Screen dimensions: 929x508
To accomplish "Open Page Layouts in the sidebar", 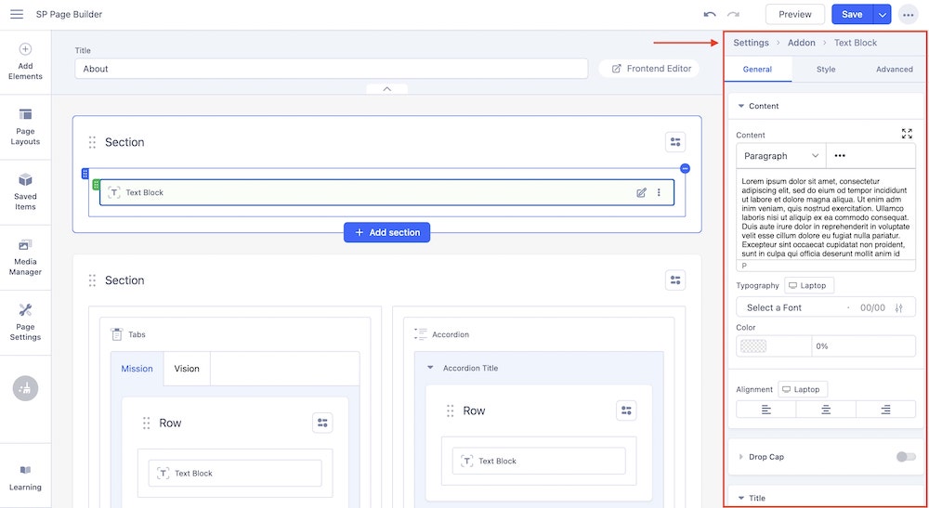I will tap(25, 126).
